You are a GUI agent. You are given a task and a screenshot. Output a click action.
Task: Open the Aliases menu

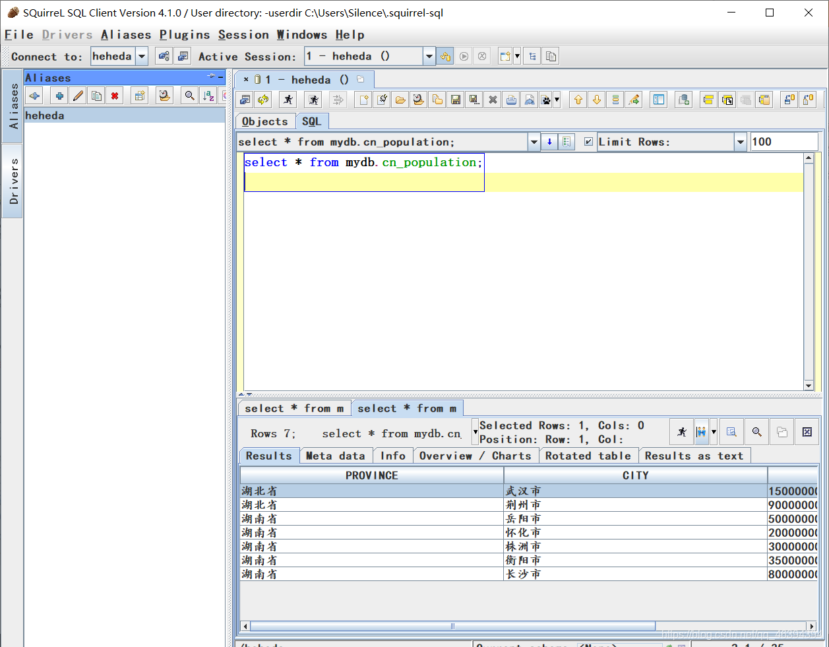pos(126,35)
